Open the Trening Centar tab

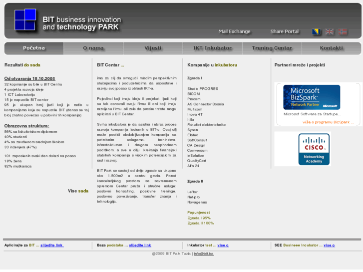coord(272,48)
